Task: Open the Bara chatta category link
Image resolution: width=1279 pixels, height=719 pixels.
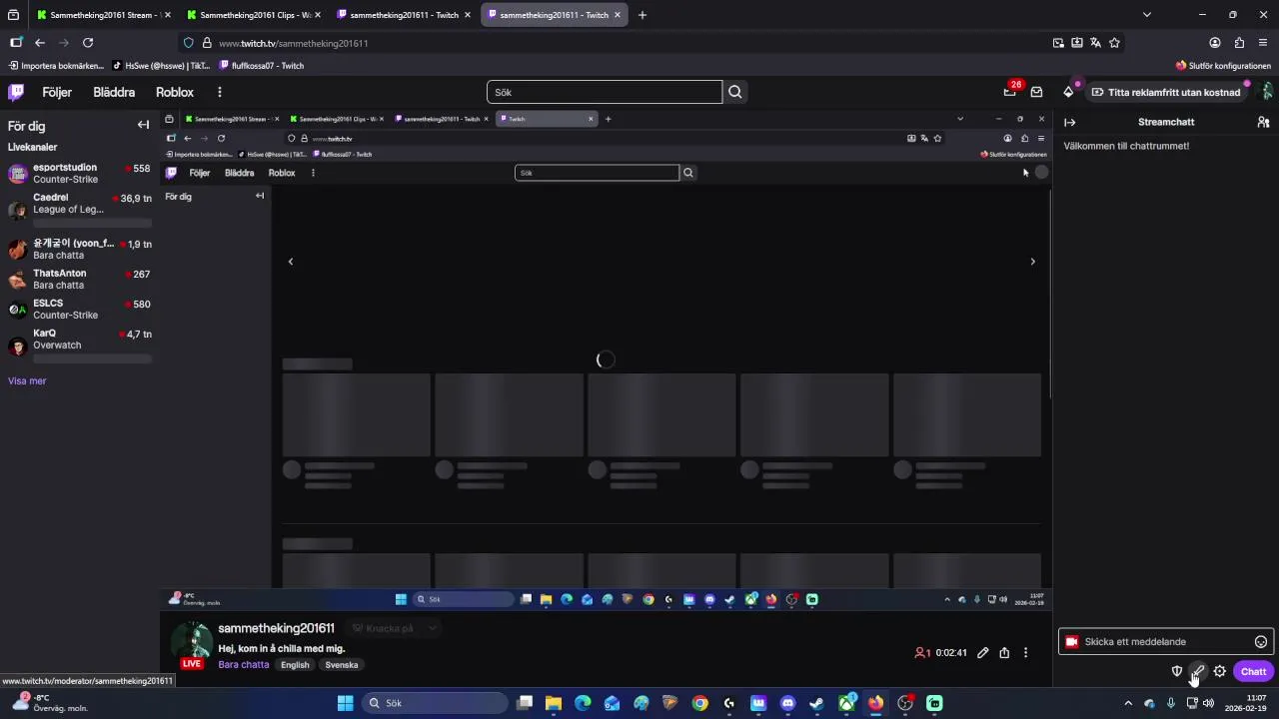Action: pos(244,665)
